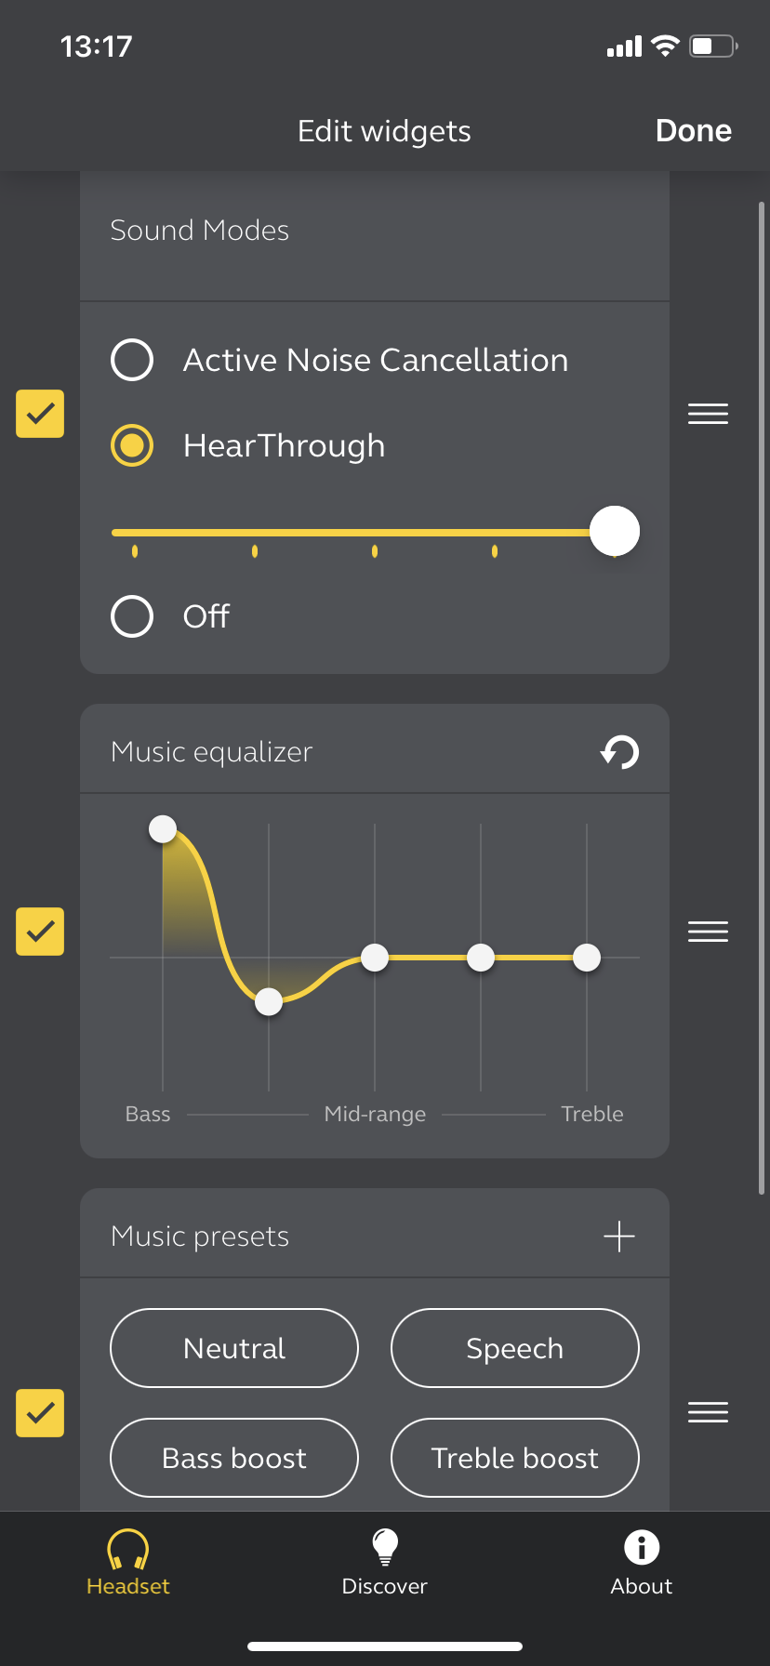This screenshot has height=1666, width=770.
Task: Tap the plus icon to add a music preset
Action: [618, 1236]
